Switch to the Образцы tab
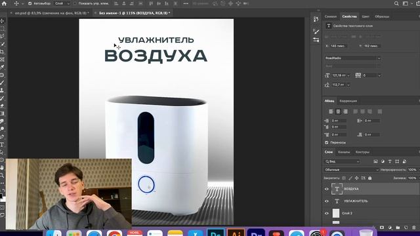 click(382, 16)
